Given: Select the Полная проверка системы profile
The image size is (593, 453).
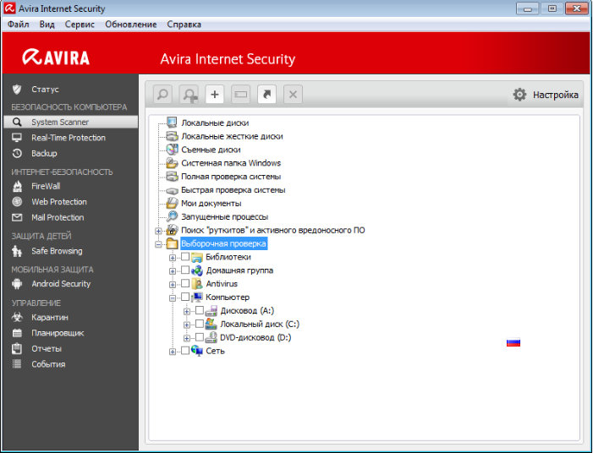Looking at the screenshot, I should 231,177.
